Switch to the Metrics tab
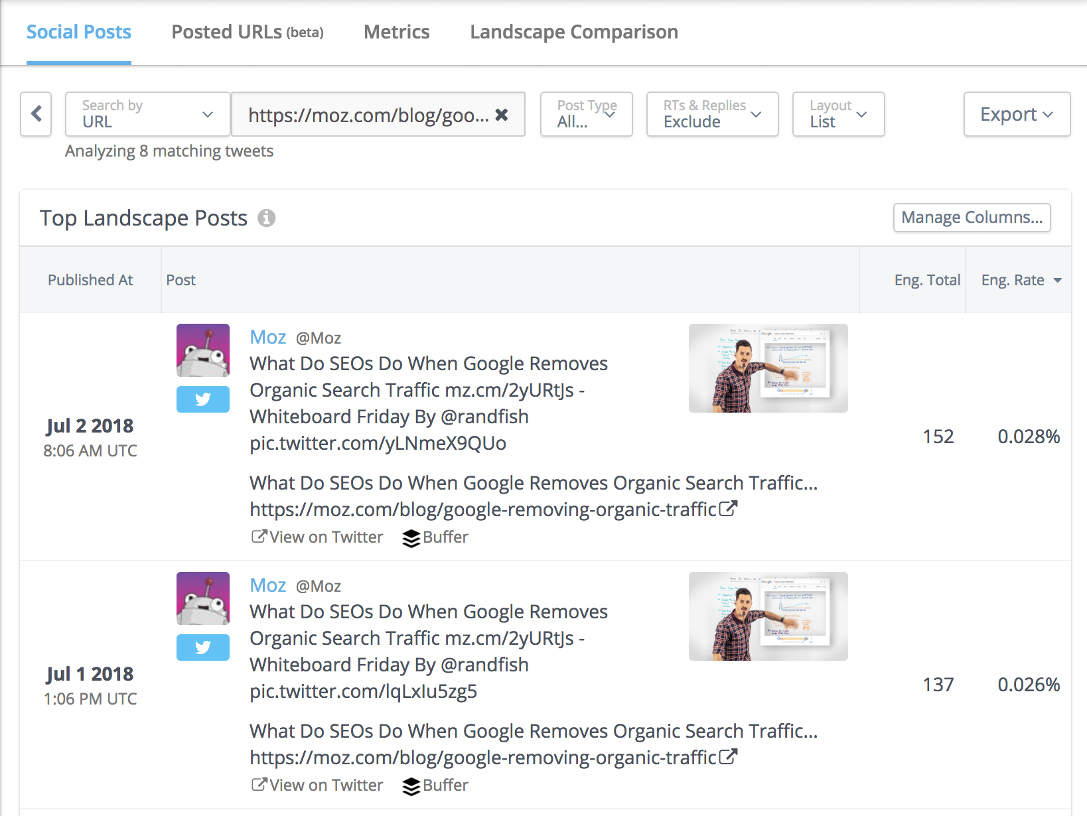Image resolution: width=1087 pixels, height=816 pixels. click(397, 32)
